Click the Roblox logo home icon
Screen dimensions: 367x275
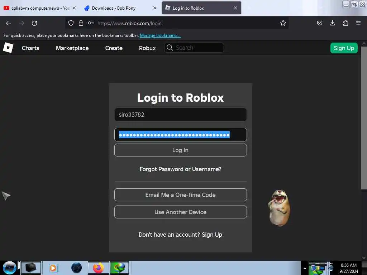pyautogui.click(x=8, y=48)
